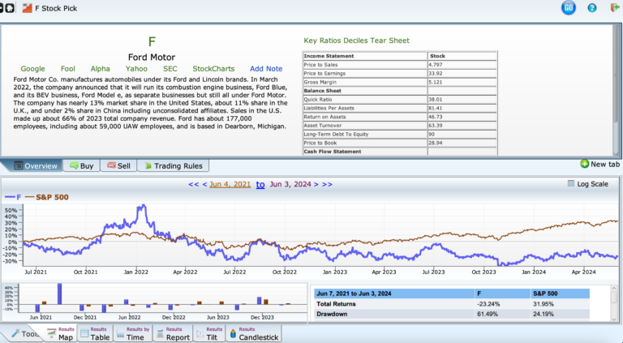The image size is (623, 343).
Task: Open the Sell tab
Action: click(118, 165)
